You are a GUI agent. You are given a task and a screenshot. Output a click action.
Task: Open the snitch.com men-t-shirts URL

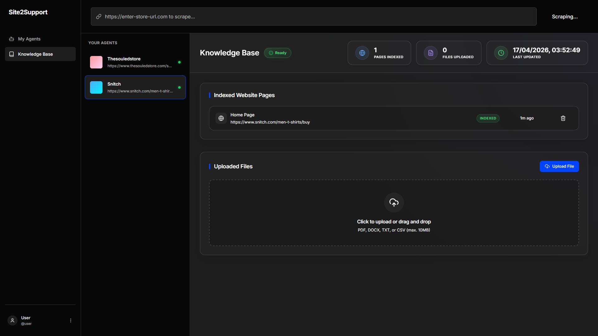pyautogui.click(x=270, y=122)
